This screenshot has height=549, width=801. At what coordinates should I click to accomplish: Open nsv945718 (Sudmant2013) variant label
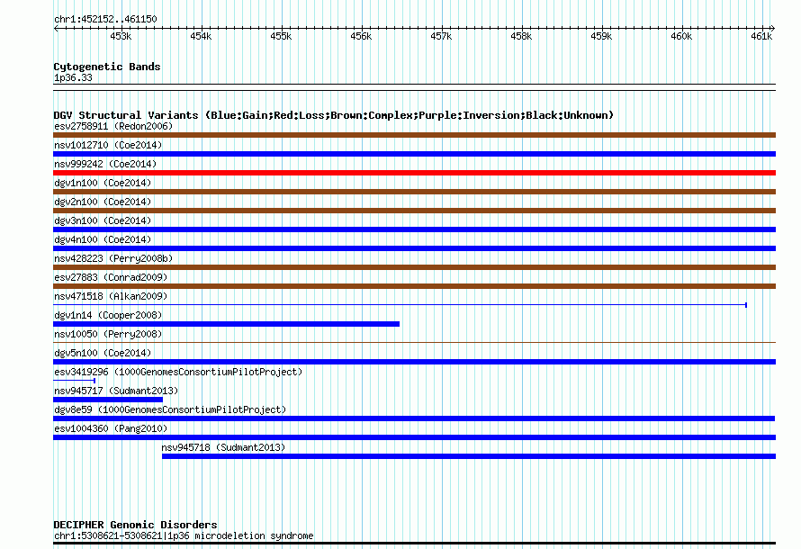pyautogui.click(x=223, y=447)
